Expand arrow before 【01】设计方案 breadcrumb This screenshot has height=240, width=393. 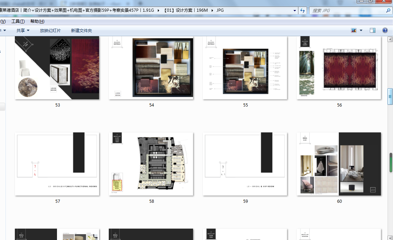[x=158, y=10]
